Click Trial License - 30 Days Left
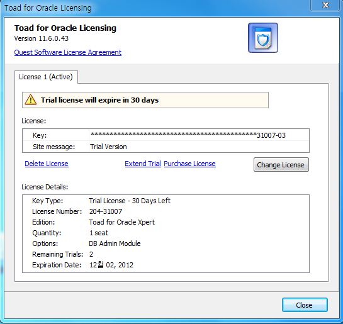The image size is (343, 324). (130, 201)
